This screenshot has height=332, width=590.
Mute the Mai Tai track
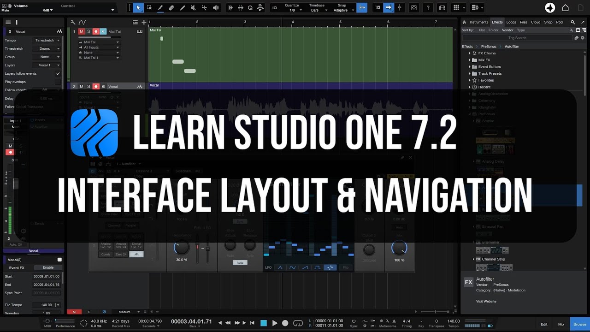point(82,32)
